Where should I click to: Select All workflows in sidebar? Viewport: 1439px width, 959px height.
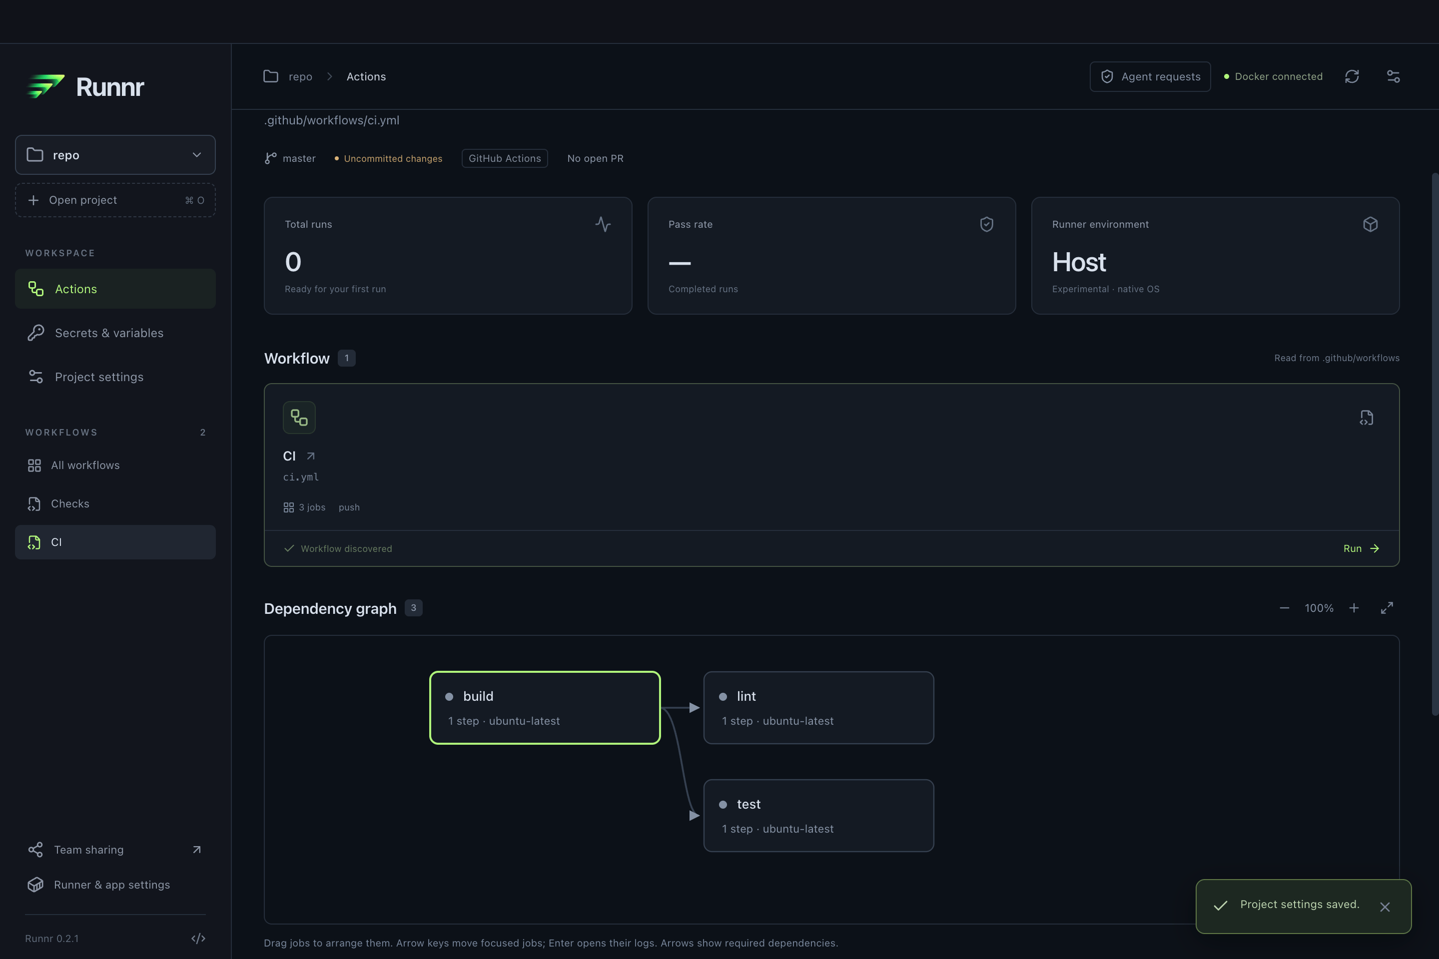tap(115, 466)
